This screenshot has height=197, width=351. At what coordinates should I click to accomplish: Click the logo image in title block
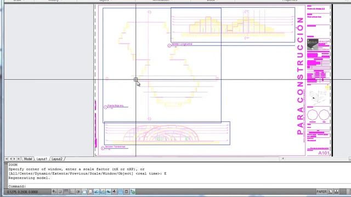click(x=313, y=44)
